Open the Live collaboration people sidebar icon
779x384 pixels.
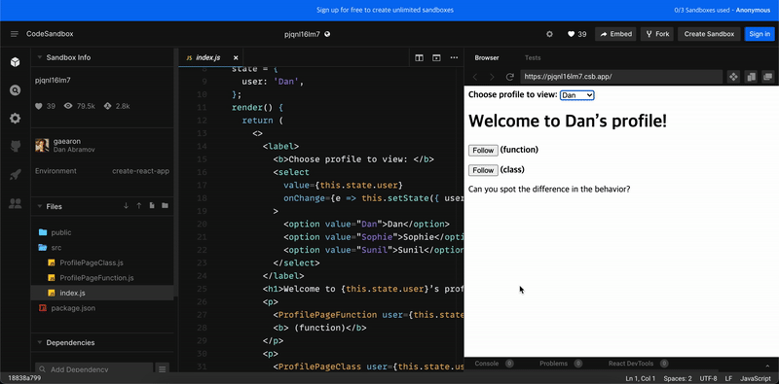pos(15,203)
